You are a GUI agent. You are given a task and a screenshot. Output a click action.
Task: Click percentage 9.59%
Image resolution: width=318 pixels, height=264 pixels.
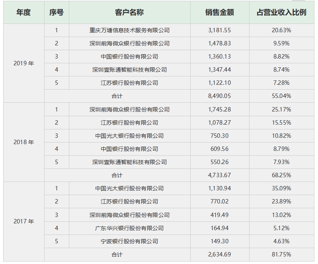click(281, 43)
